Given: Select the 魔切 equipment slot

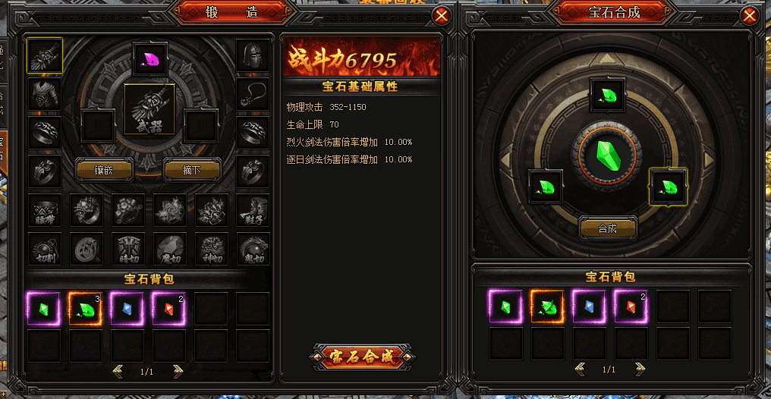Looking at the screenshot, I should click(170, 249).
